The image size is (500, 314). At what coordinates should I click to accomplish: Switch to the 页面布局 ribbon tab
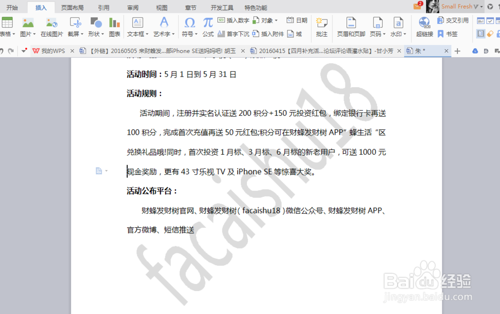point(72,8)
